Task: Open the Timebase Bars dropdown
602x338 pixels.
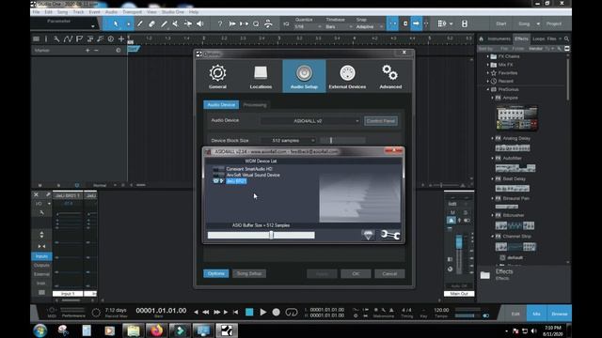Action: pos(339,27)
